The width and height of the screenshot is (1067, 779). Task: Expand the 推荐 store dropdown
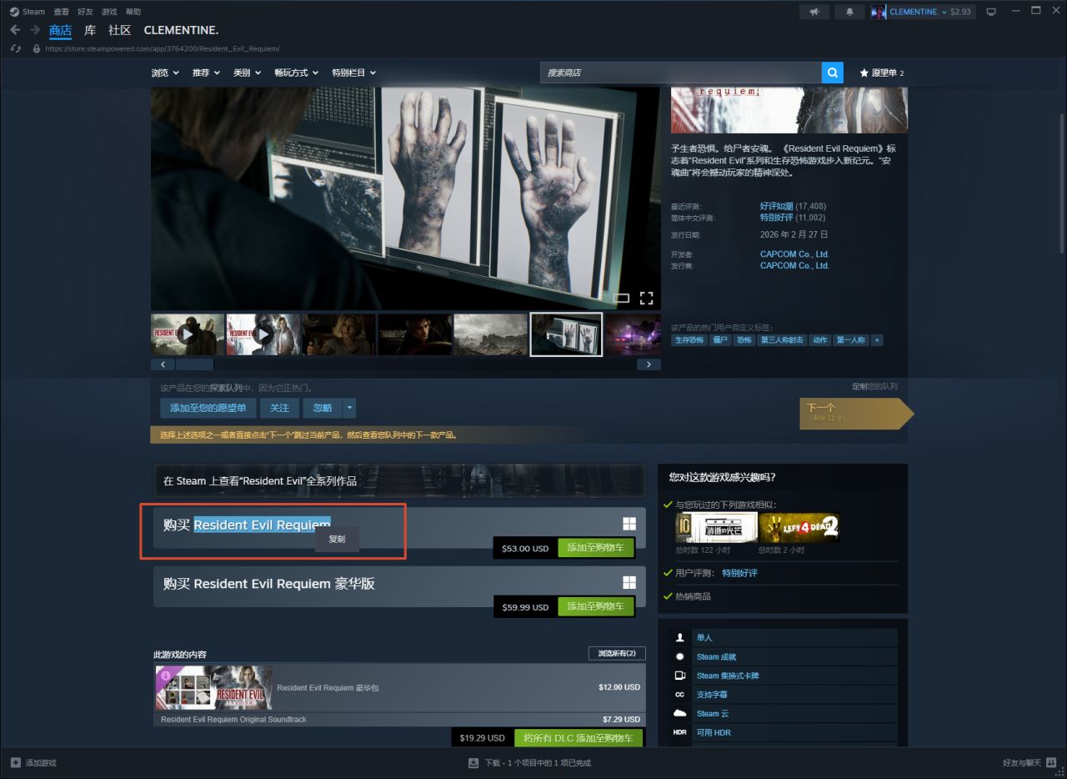click(206, 73)
